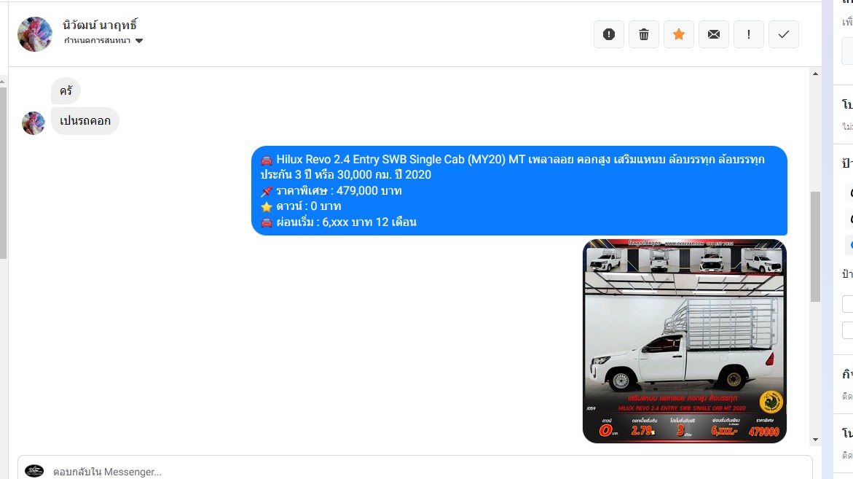The width and height of the screenshot is (853, 479).
Task: Click the ตอบกลับใน Messenger reply field
Action: [x=415, y=470]
